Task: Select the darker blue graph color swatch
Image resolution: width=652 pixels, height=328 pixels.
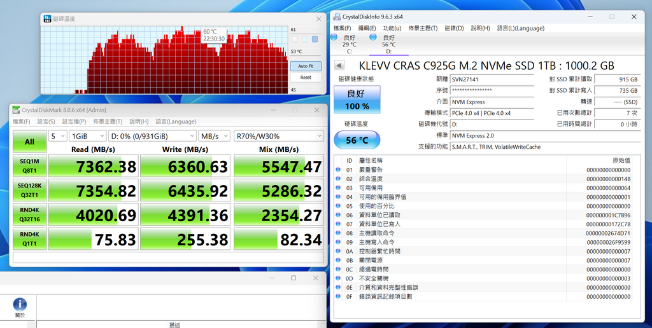Action: [x=315, y=39]
